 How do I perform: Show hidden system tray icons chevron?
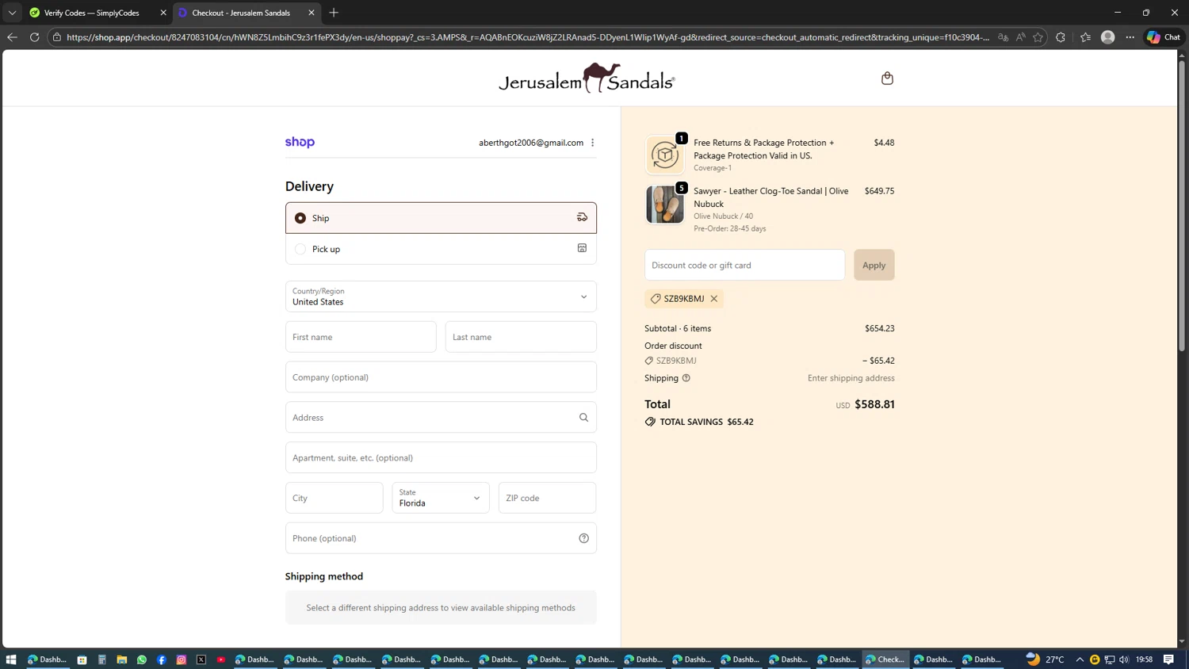click(x=1080, y=659)
